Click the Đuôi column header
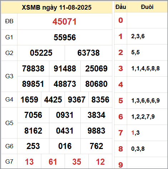This screenshot has width=168, height=169. pyautogui.click(x=147, y=7)
